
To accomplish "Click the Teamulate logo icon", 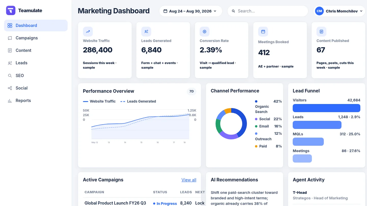I will [x=11, y=10].
